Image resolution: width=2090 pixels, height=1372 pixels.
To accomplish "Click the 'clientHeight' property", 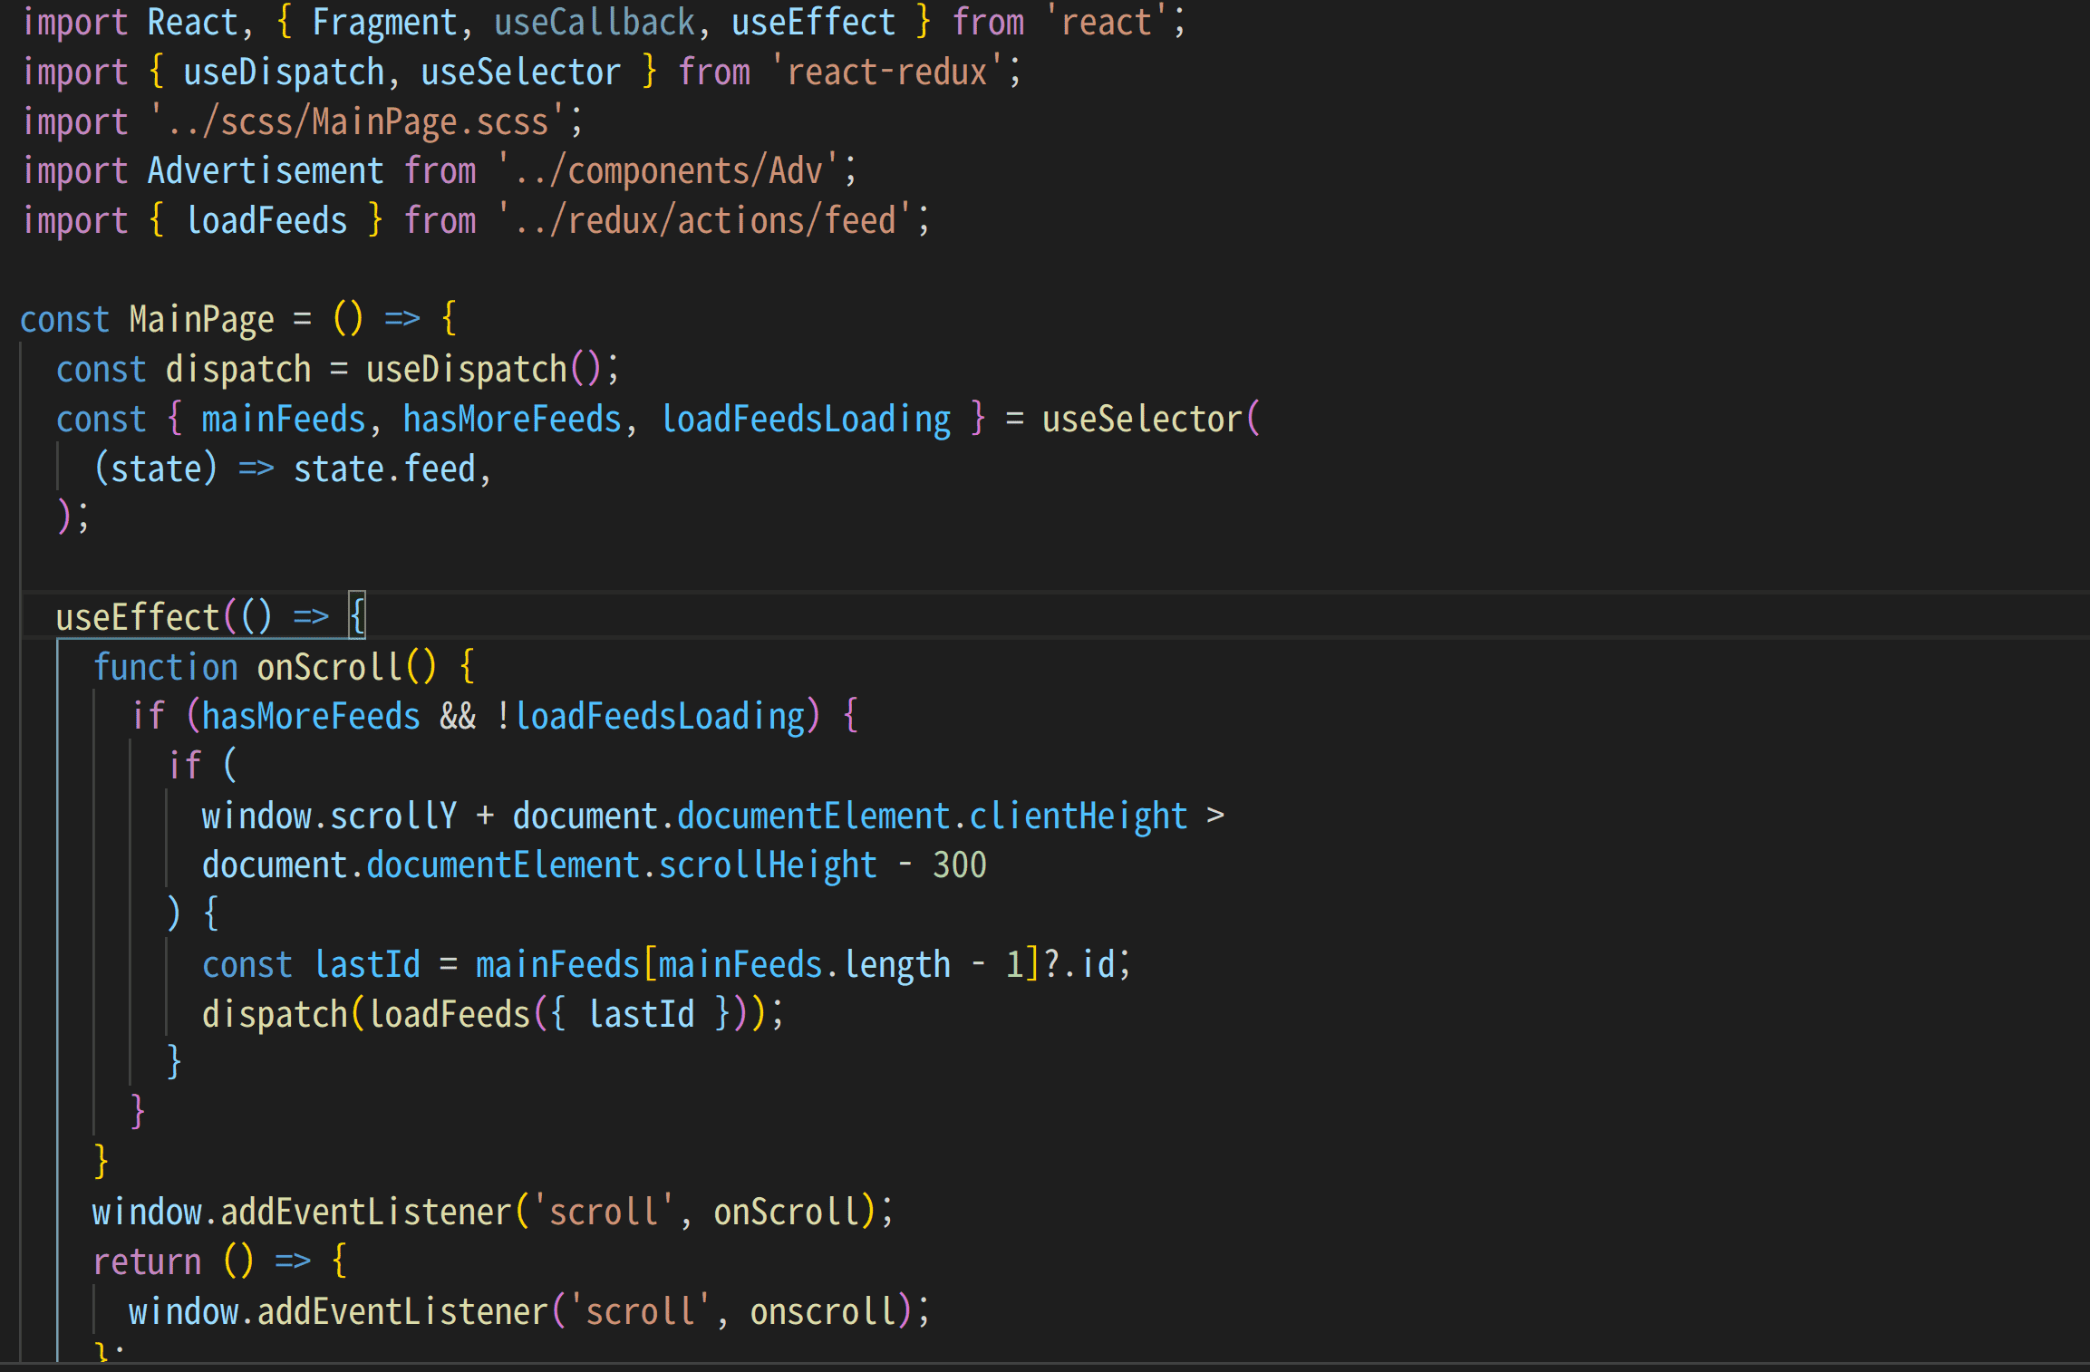I will 1078,816.
